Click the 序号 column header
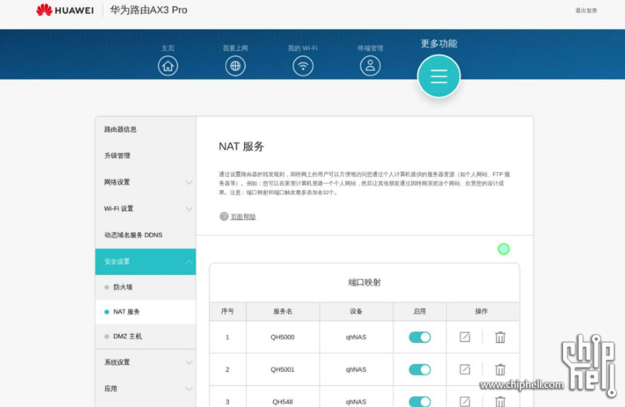 coord(228,311)
